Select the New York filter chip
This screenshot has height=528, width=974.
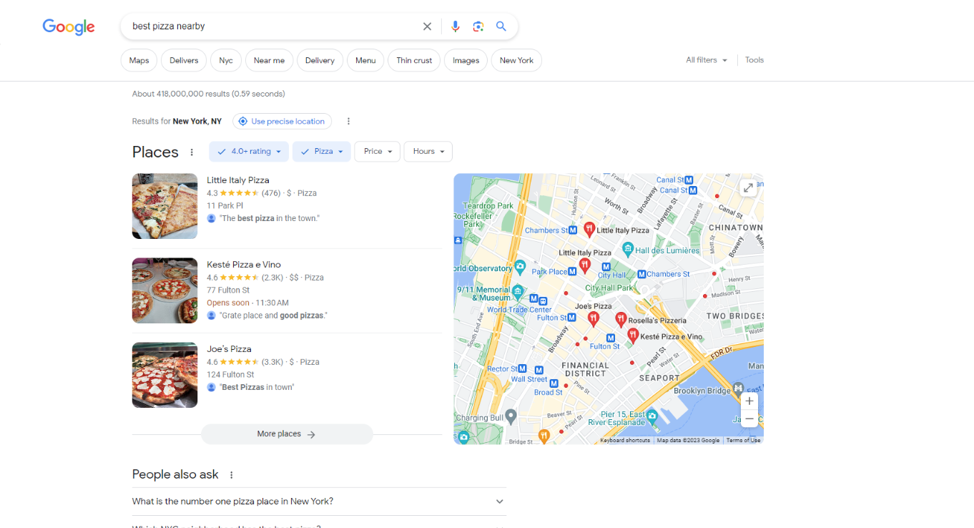tap(516, 61)
